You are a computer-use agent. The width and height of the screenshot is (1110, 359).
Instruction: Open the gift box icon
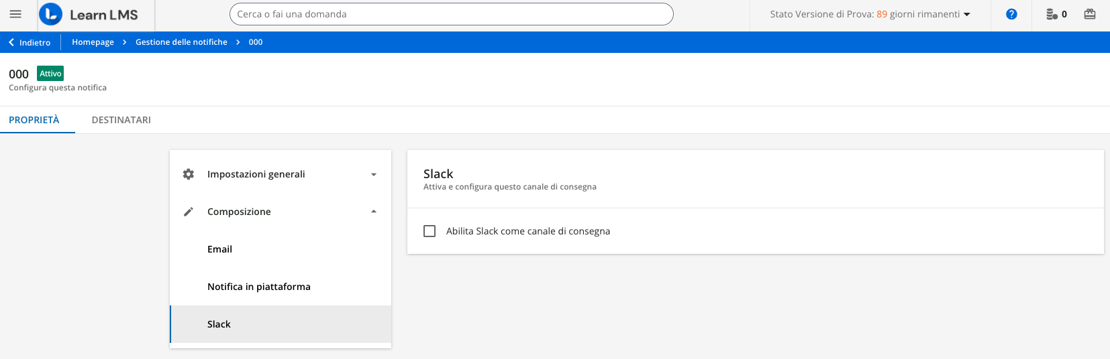[x=1090, y=14]
